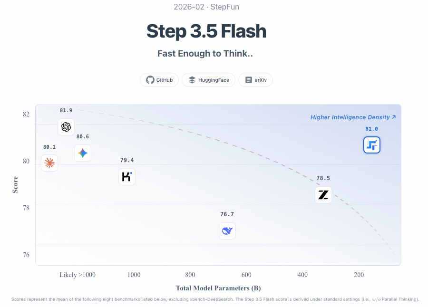428x307 pixels.
Task: Click the OpenAI logo scoring 81.9
Action: 66,127
